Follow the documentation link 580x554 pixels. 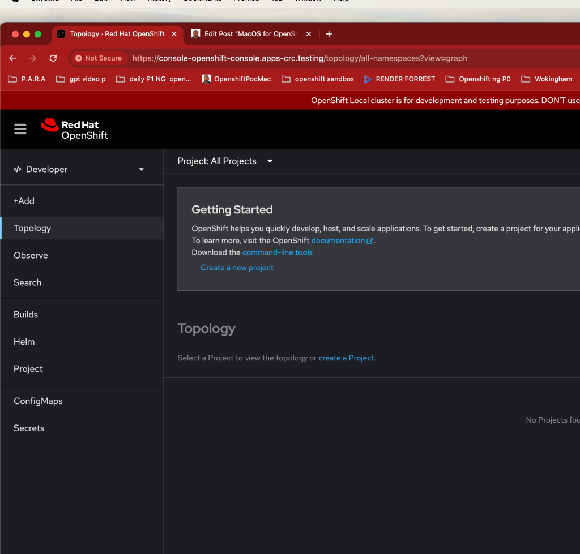[x=338, y=241]
